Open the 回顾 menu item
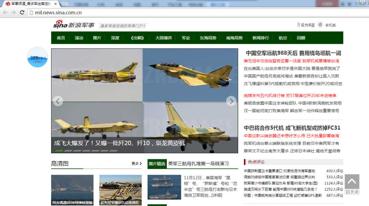The width and height of the screenshot is (369, 206). [x=301, y=38]
